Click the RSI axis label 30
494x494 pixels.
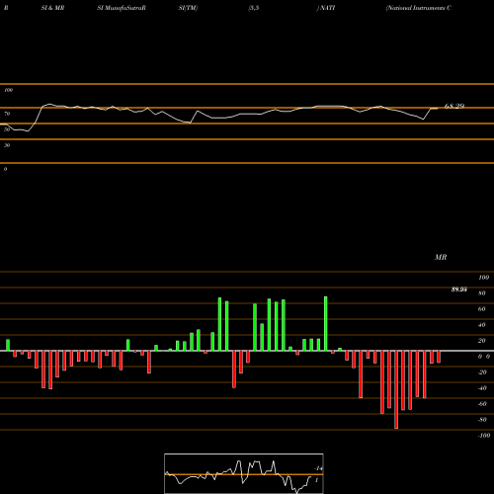[x=7, y=145]
